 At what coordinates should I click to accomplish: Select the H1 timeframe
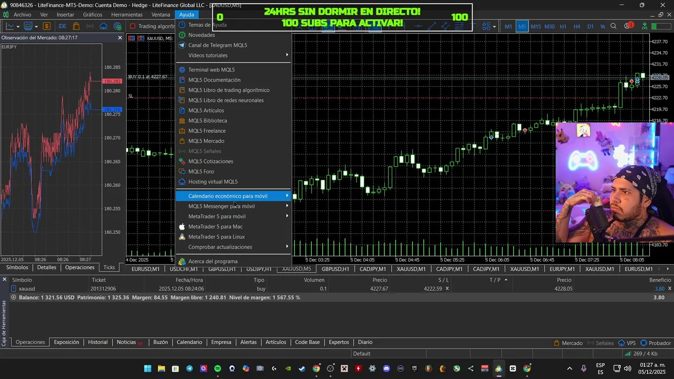pos(563,26)
